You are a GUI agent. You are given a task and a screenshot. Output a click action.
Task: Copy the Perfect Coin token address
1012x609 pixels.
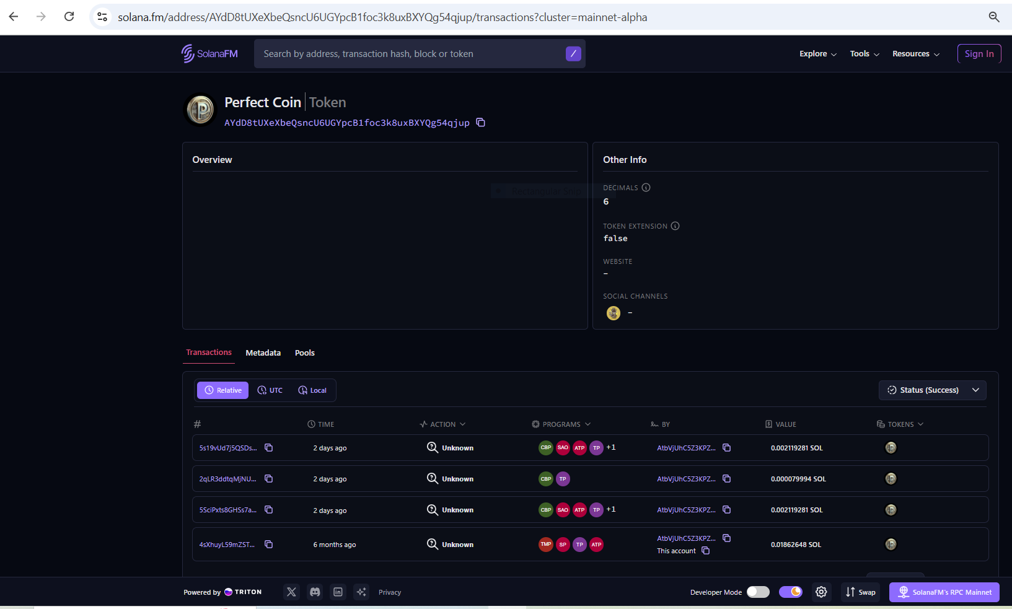480,123
